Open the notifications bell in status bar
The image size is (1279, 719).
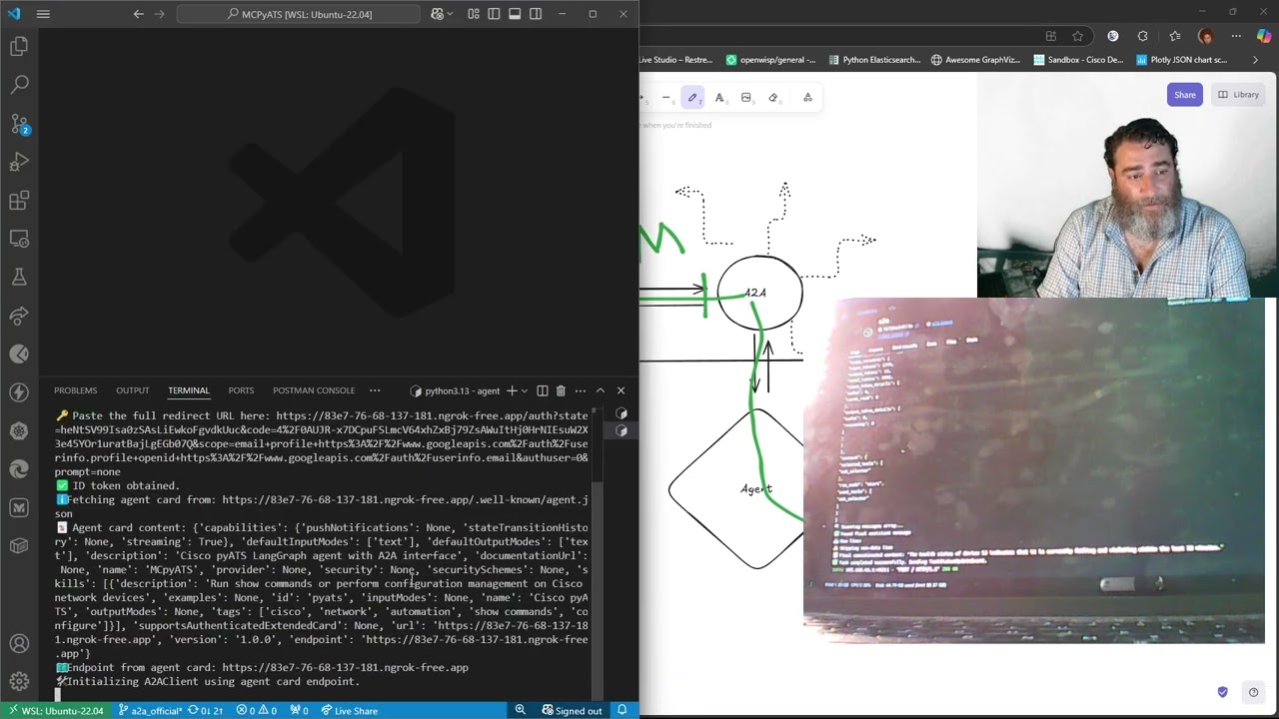coord(622,710)
